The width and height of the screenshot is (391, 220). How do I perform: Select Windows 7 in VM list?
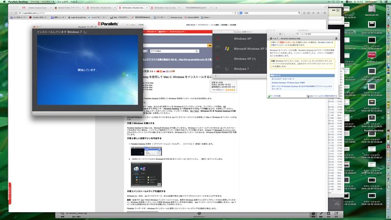coord(239,68)
